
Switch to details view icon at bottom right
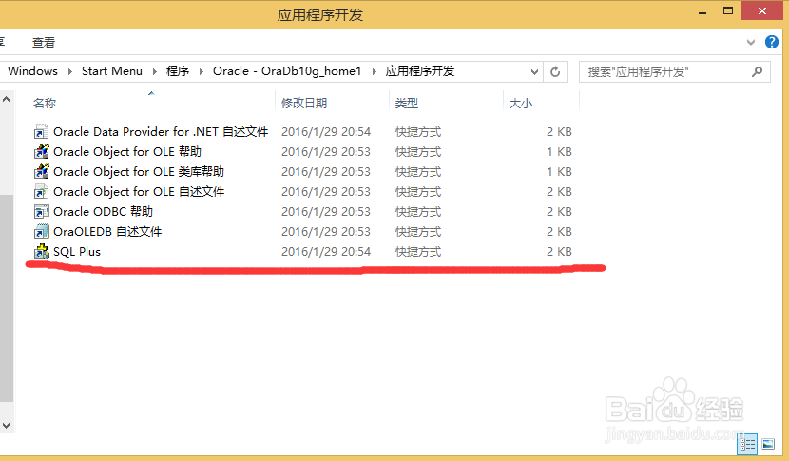point(747,444)
